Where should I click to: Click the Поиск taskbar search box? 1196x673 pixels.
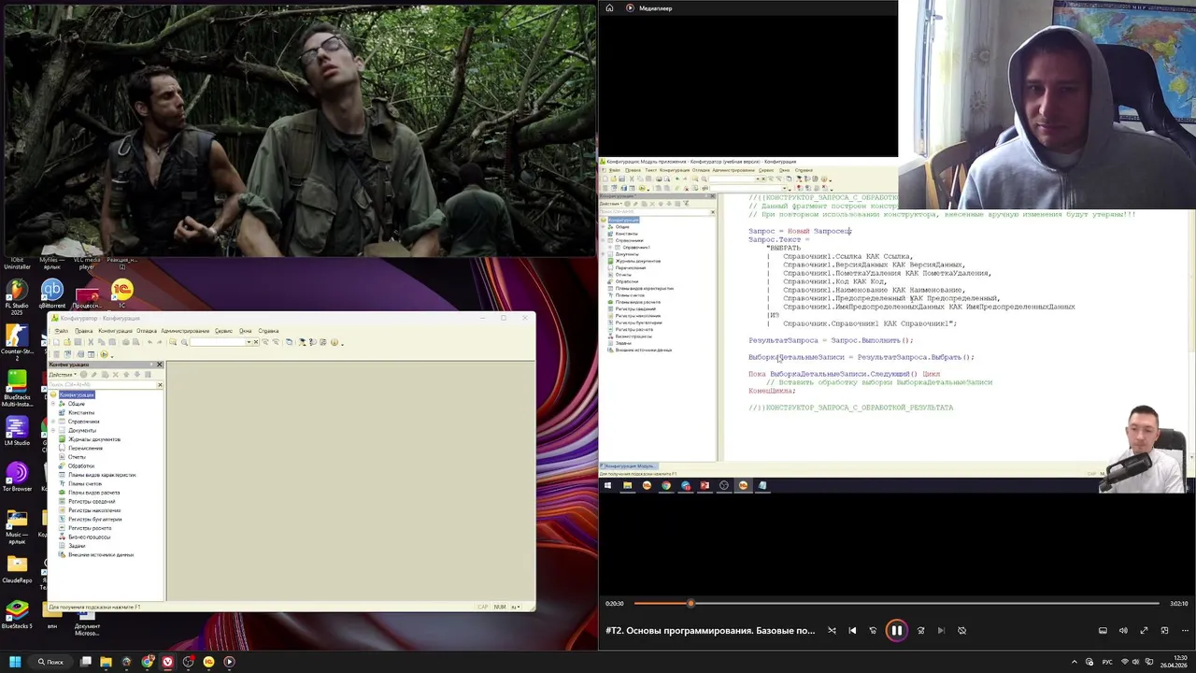pos(50,662)
